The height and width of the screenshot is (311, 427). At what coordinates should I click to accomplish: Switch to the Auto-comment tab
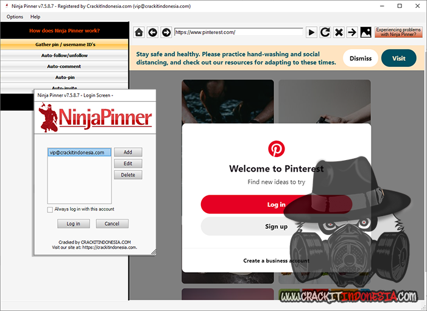[x=65, y=66]
